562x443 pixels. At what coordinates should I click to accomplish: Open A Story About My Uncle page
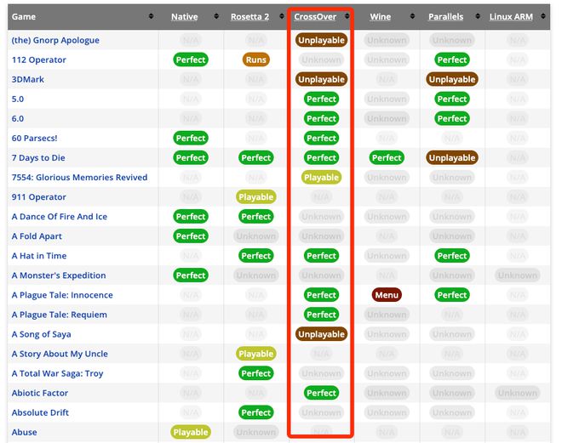click(x=60, y=354)
